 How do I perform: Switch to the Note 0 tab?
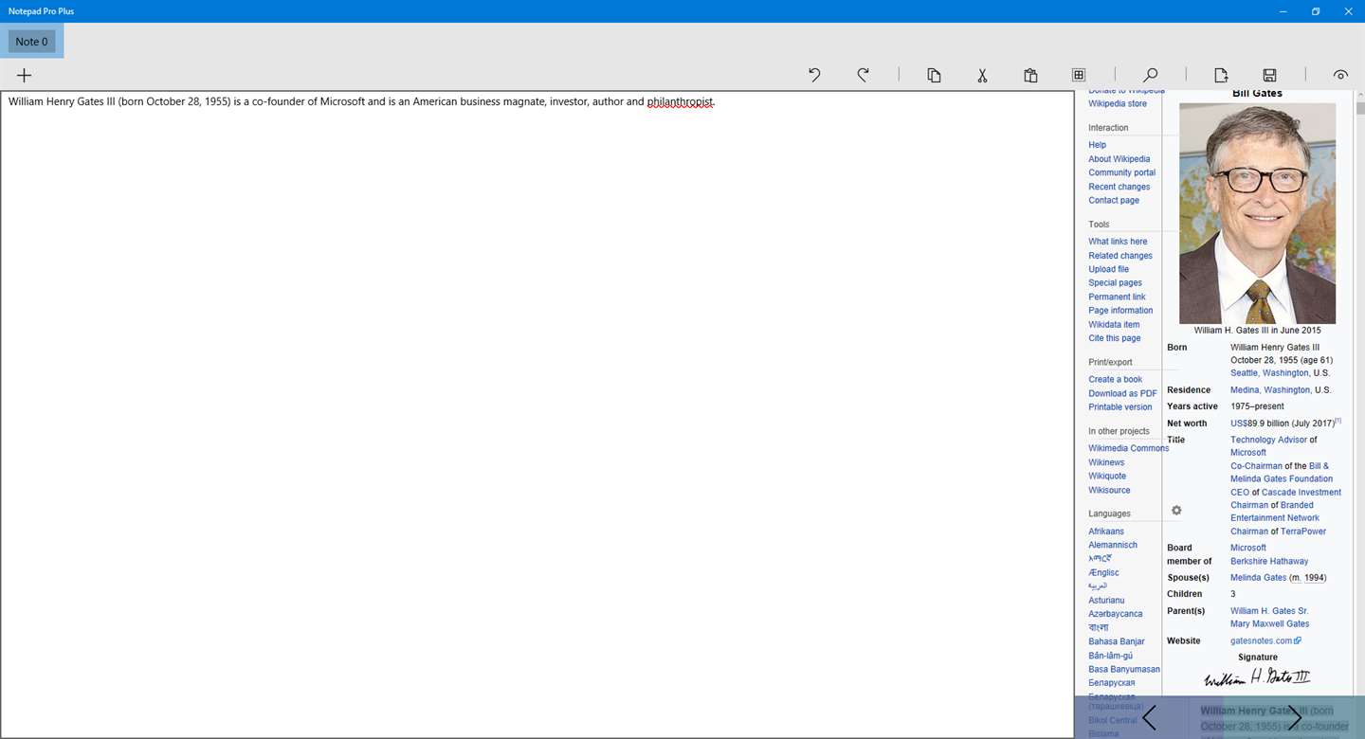pos(31,42)
